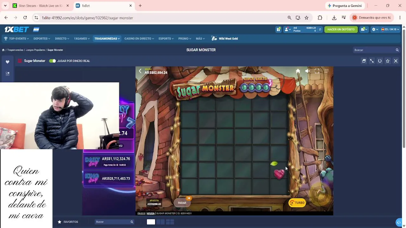Open the user account dropdown
Image resolution: width=406 pixels, height=228 pixels.
click(288, 29)
